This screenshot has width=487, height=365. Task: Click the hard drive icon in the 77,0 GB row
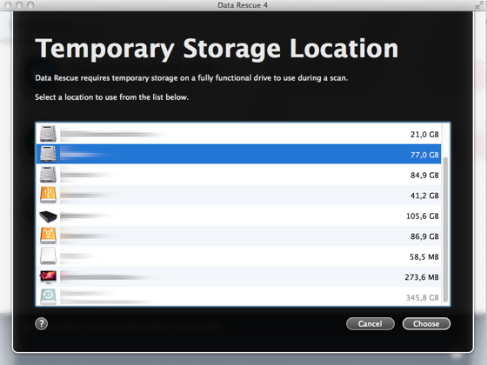48,154
